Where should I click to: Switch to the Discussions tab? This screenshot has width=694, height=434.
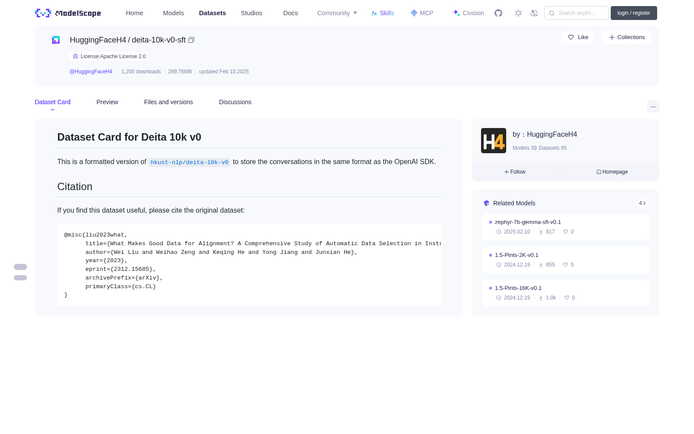(235, 102)
